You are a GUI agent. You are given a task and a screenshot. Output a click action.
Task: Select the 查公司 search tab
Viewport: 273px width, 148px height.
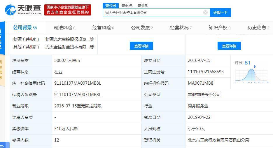coord(111,6)
